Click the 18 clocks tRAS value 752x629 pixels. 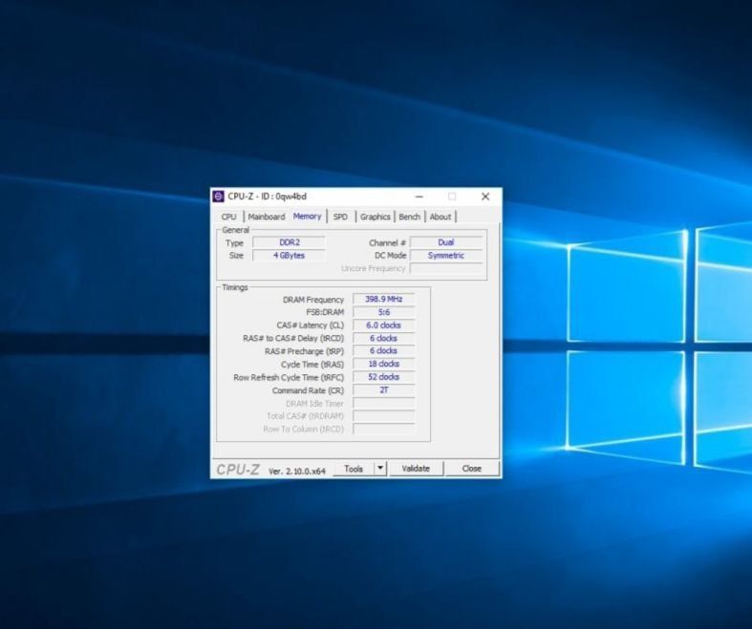(x=384, y=364)
